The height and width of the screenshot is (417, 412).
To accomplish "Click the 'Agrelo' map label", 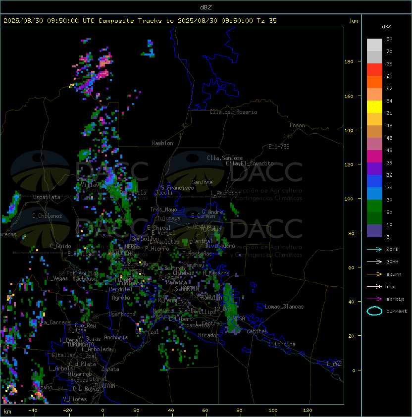I will (x=121, y=298).
